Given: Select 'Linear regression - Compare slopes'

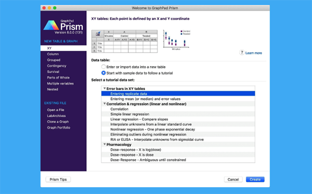Looking at the screenshot, I should pos(178,119).
